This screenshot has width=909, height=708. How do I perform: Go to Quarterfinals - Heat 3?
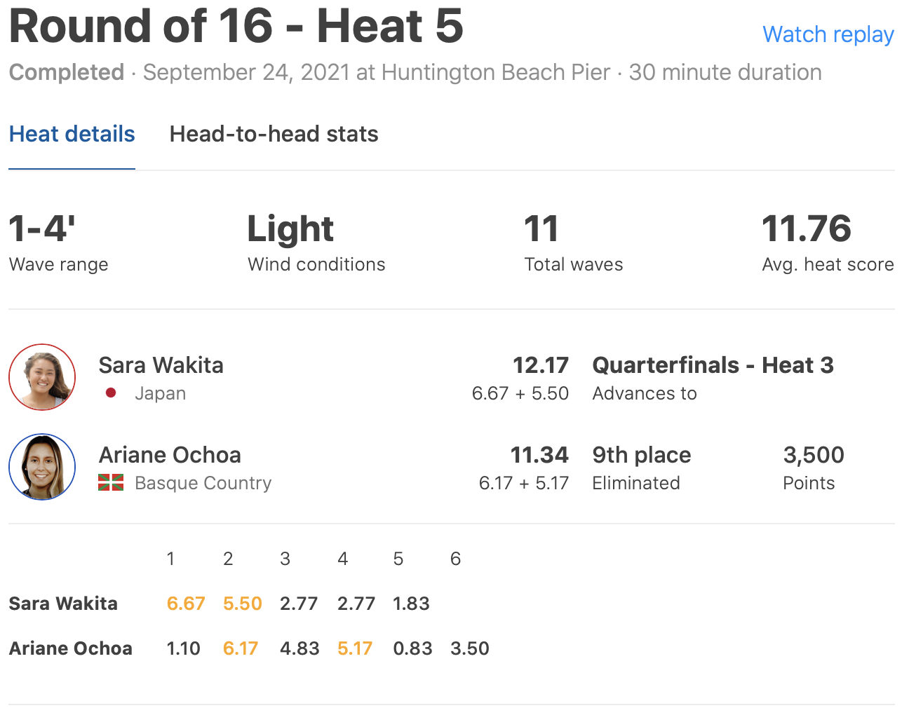[x=713, y=365]
